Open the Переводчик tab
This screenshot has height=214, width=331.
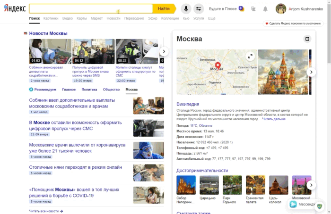(x=134, y=18)
